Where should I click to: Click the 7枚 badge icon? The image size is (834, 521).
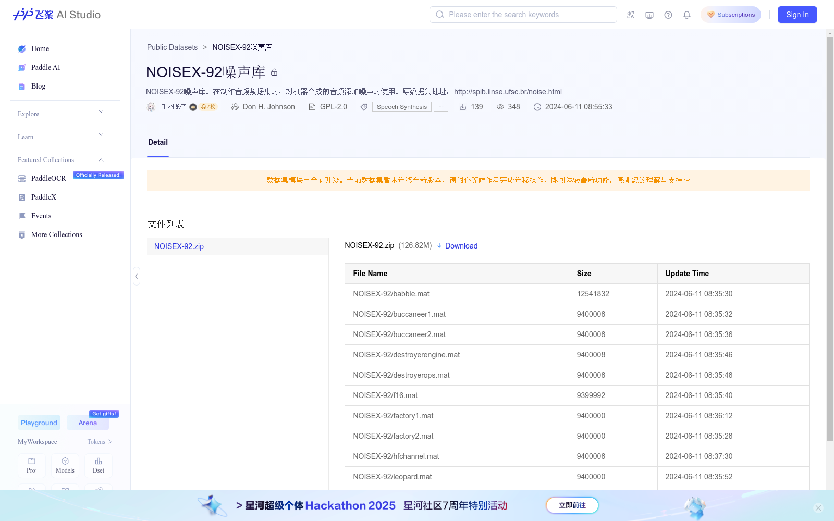point(208,107)
